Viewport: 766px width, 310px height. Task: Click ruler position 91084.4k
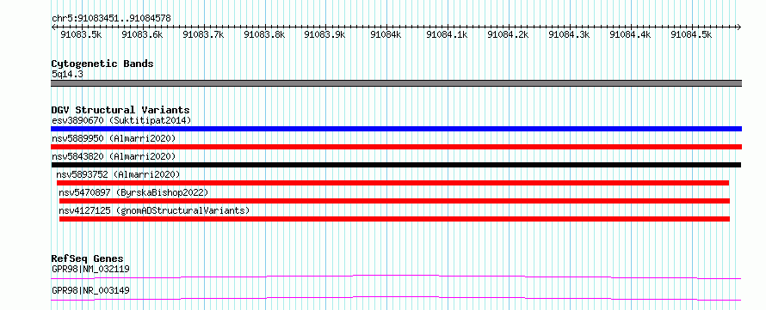click(x=630, y=34)
